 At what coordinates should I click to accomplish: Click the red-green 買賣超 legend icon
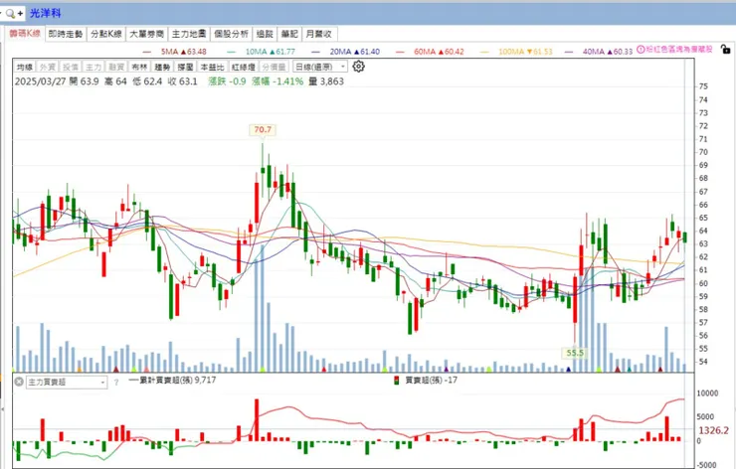point(397,381)
